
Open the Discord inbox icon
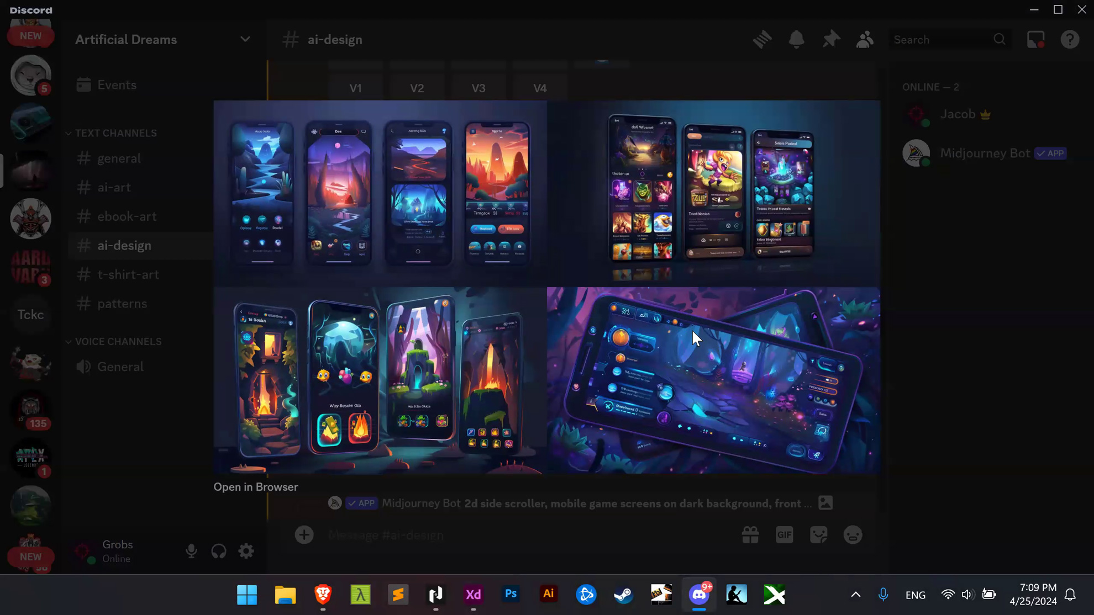click(x=1035, y=39)
